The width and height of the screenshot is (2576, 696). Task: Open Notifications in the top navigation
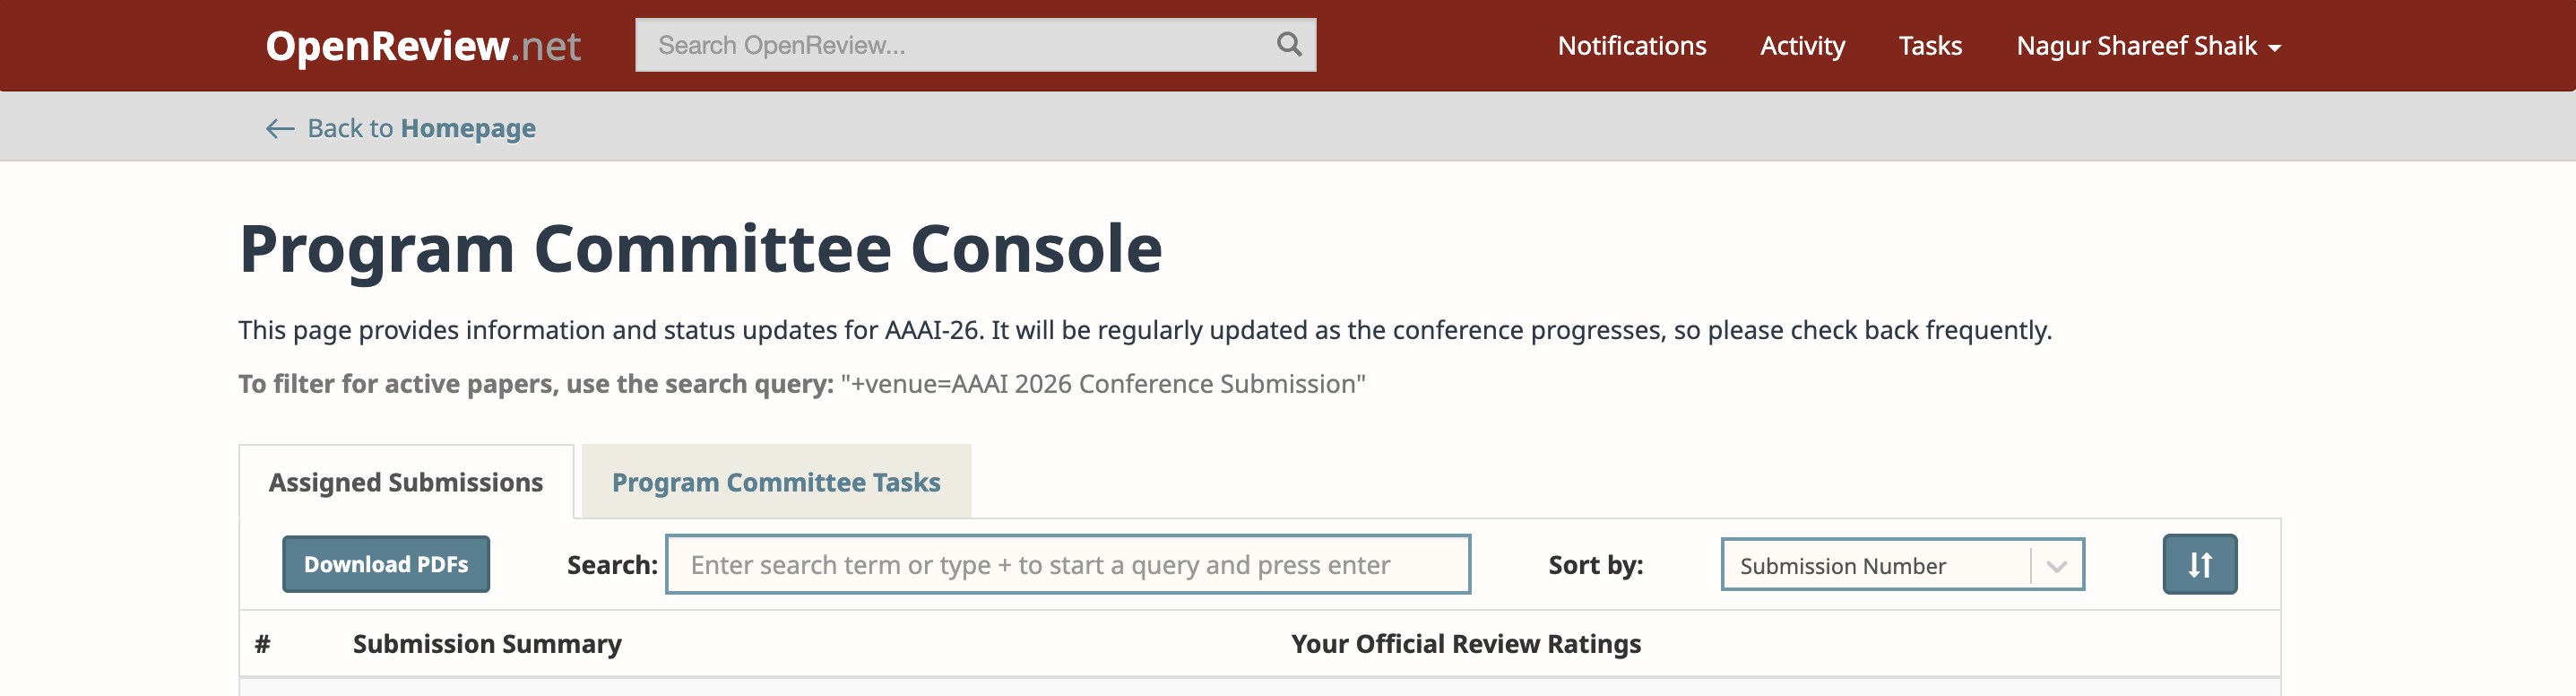coord(1631,46)
